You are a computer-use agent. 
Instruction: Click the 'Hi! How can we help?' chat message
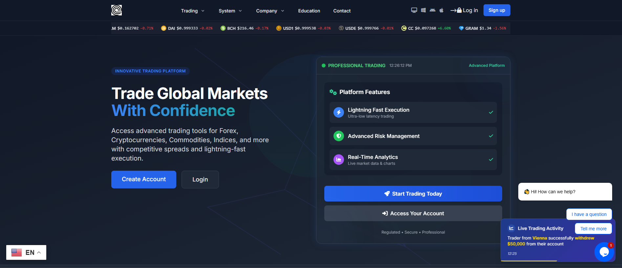click(565, 192)
